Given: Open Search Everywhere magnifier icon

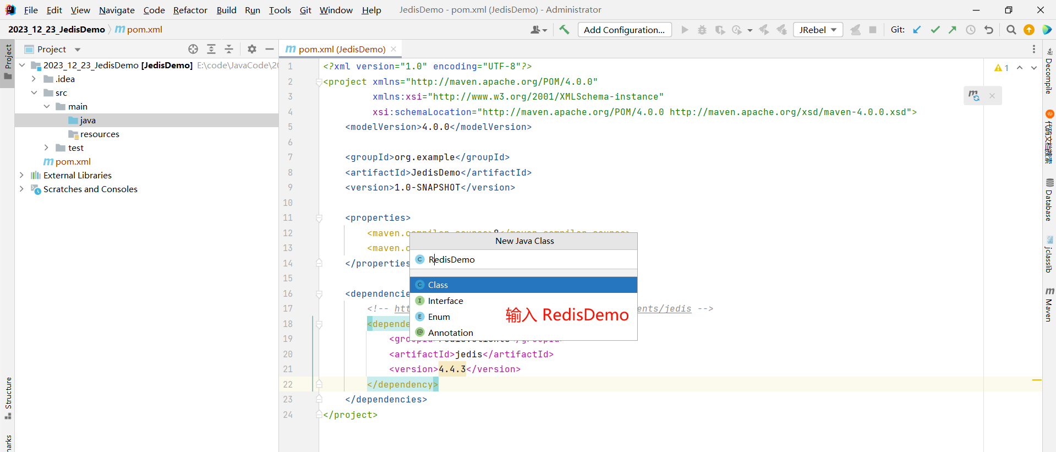Looking at the screenshot, I should pyautogui.click(x=1011, y=30).
